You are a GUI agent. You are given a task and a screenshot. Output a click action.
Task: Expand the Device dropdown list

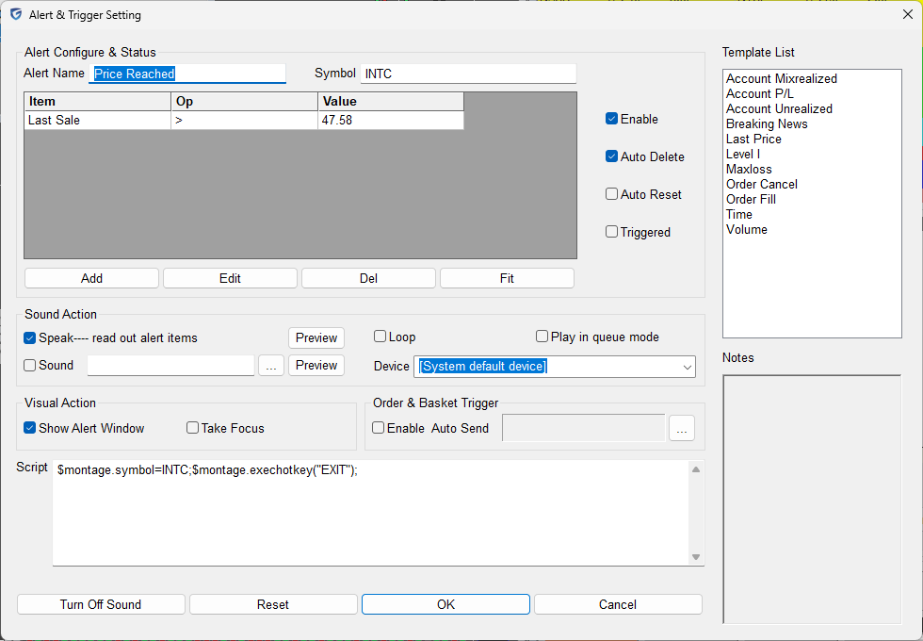687,367
